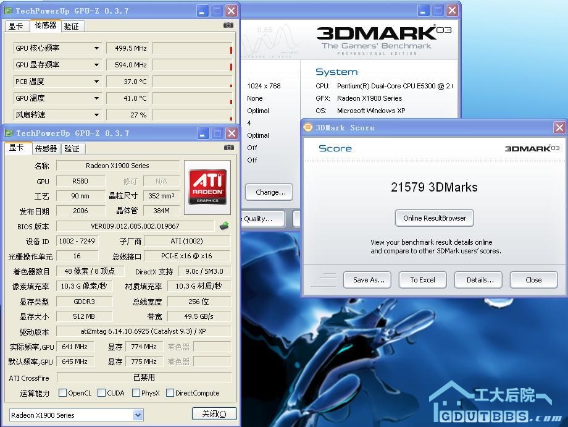Screen dimensions: 568x427
Task: Toggle the OpenCL checkbox
Action: pyautogui.click(x=63, y=392)
